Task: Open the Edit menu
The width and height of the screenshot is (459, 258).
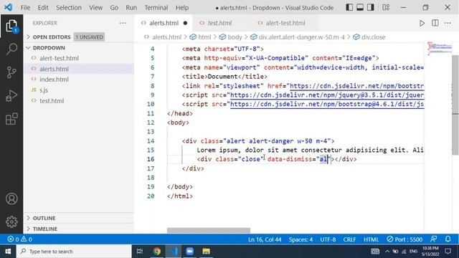Action: [x=43, y=8]
